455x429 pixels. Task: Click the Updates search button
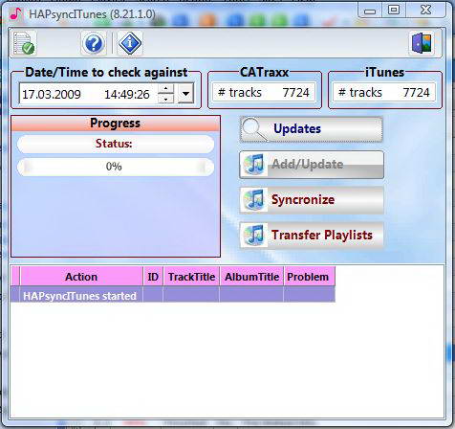[312, 129]
